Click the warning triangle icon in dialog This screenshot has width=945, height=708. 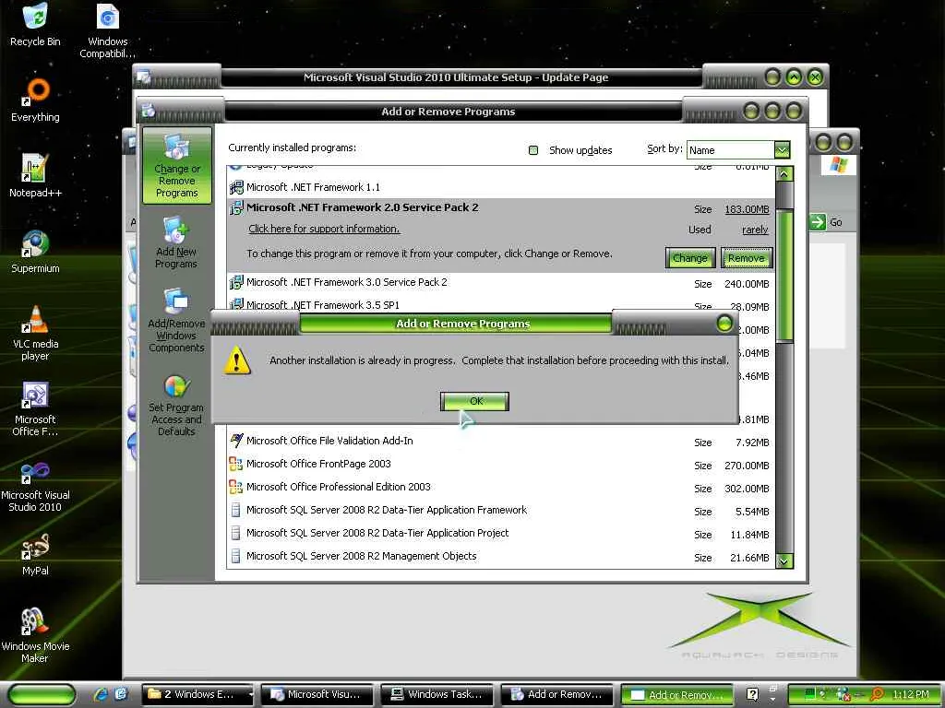237,360
